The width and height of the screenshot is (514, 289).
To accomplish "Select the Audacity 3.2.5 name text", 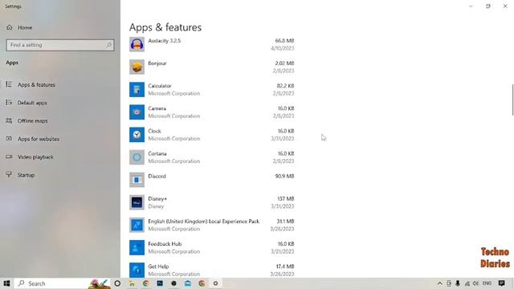I will pos(164,41).
